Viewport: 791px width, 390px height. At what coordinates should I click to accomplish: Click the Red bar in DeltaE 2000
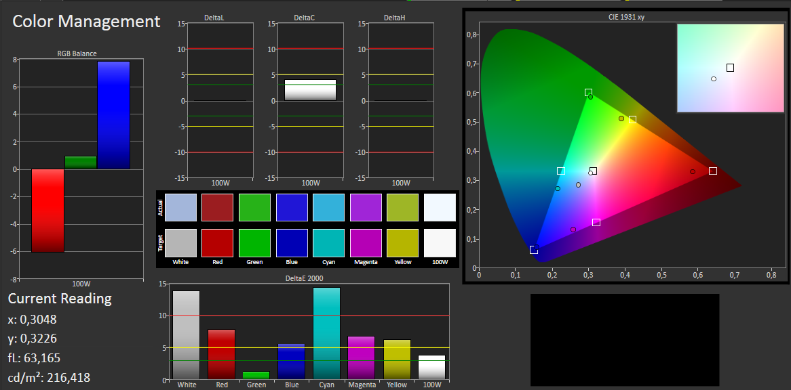tap(221, 354)
